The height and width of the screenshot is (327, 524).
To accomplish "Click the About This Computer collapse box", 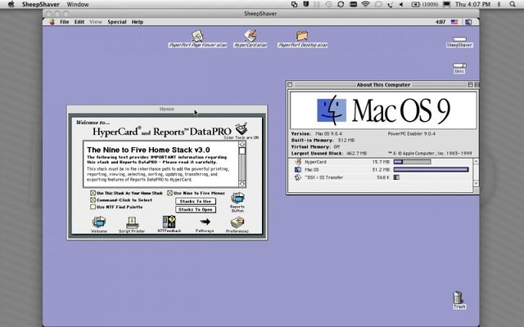I will (477, 85).
